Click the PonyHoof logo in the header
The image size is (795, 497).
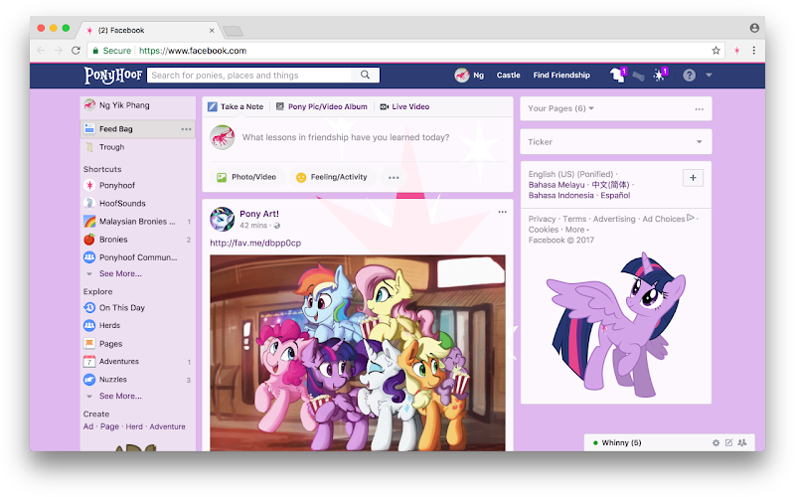(113, 76)
